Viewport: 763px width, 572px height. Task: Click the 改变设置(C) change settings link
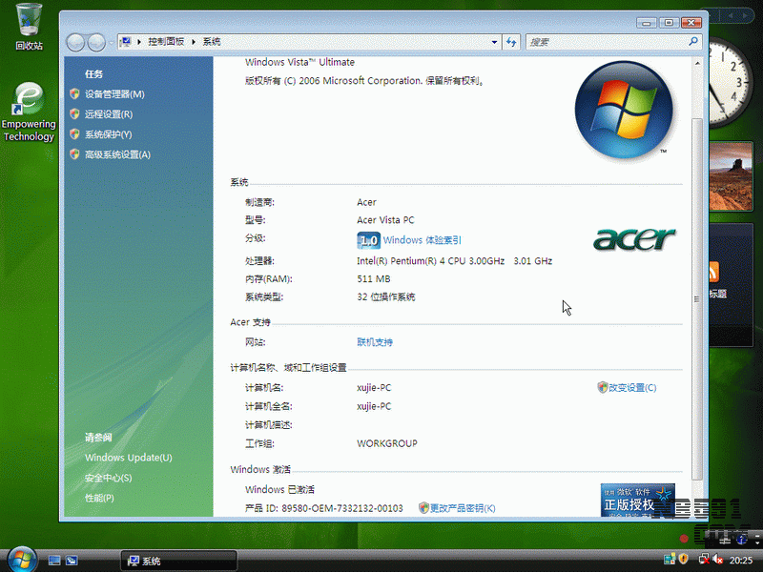(631, 388)
